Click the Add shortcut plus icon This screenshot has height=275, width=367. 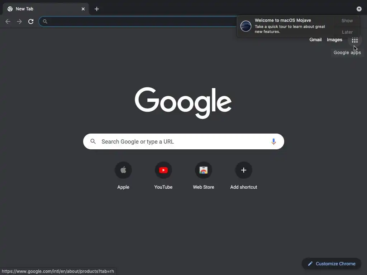click(x=244, y=170)
